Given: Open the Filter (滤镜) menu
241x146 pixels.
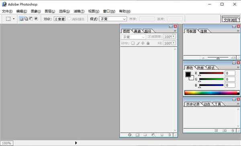Looking at the screenshot, I should point(79,11).
